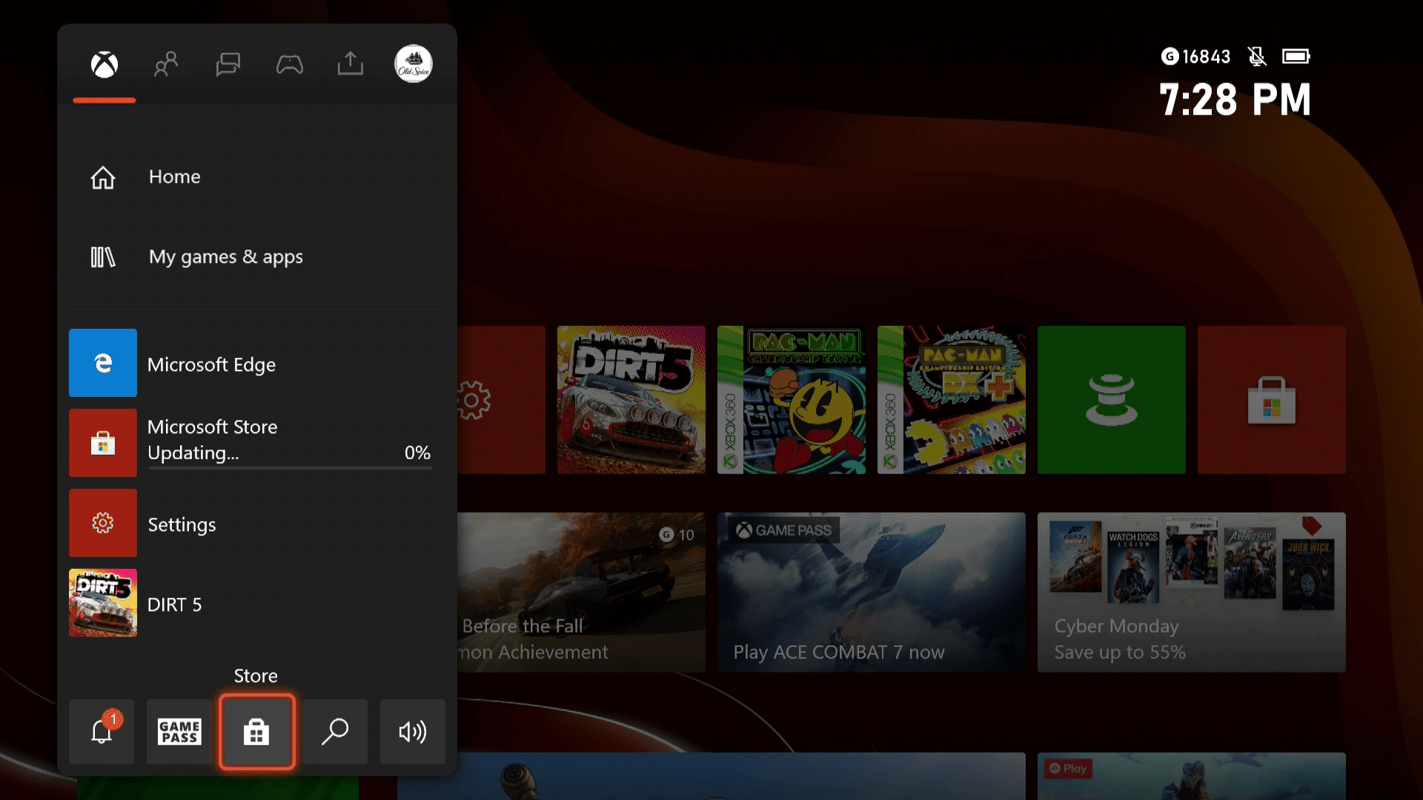Toggle microphone mute status icon
The image size is (1423, 800).
pyautogui.click(x=1256, y=56)
